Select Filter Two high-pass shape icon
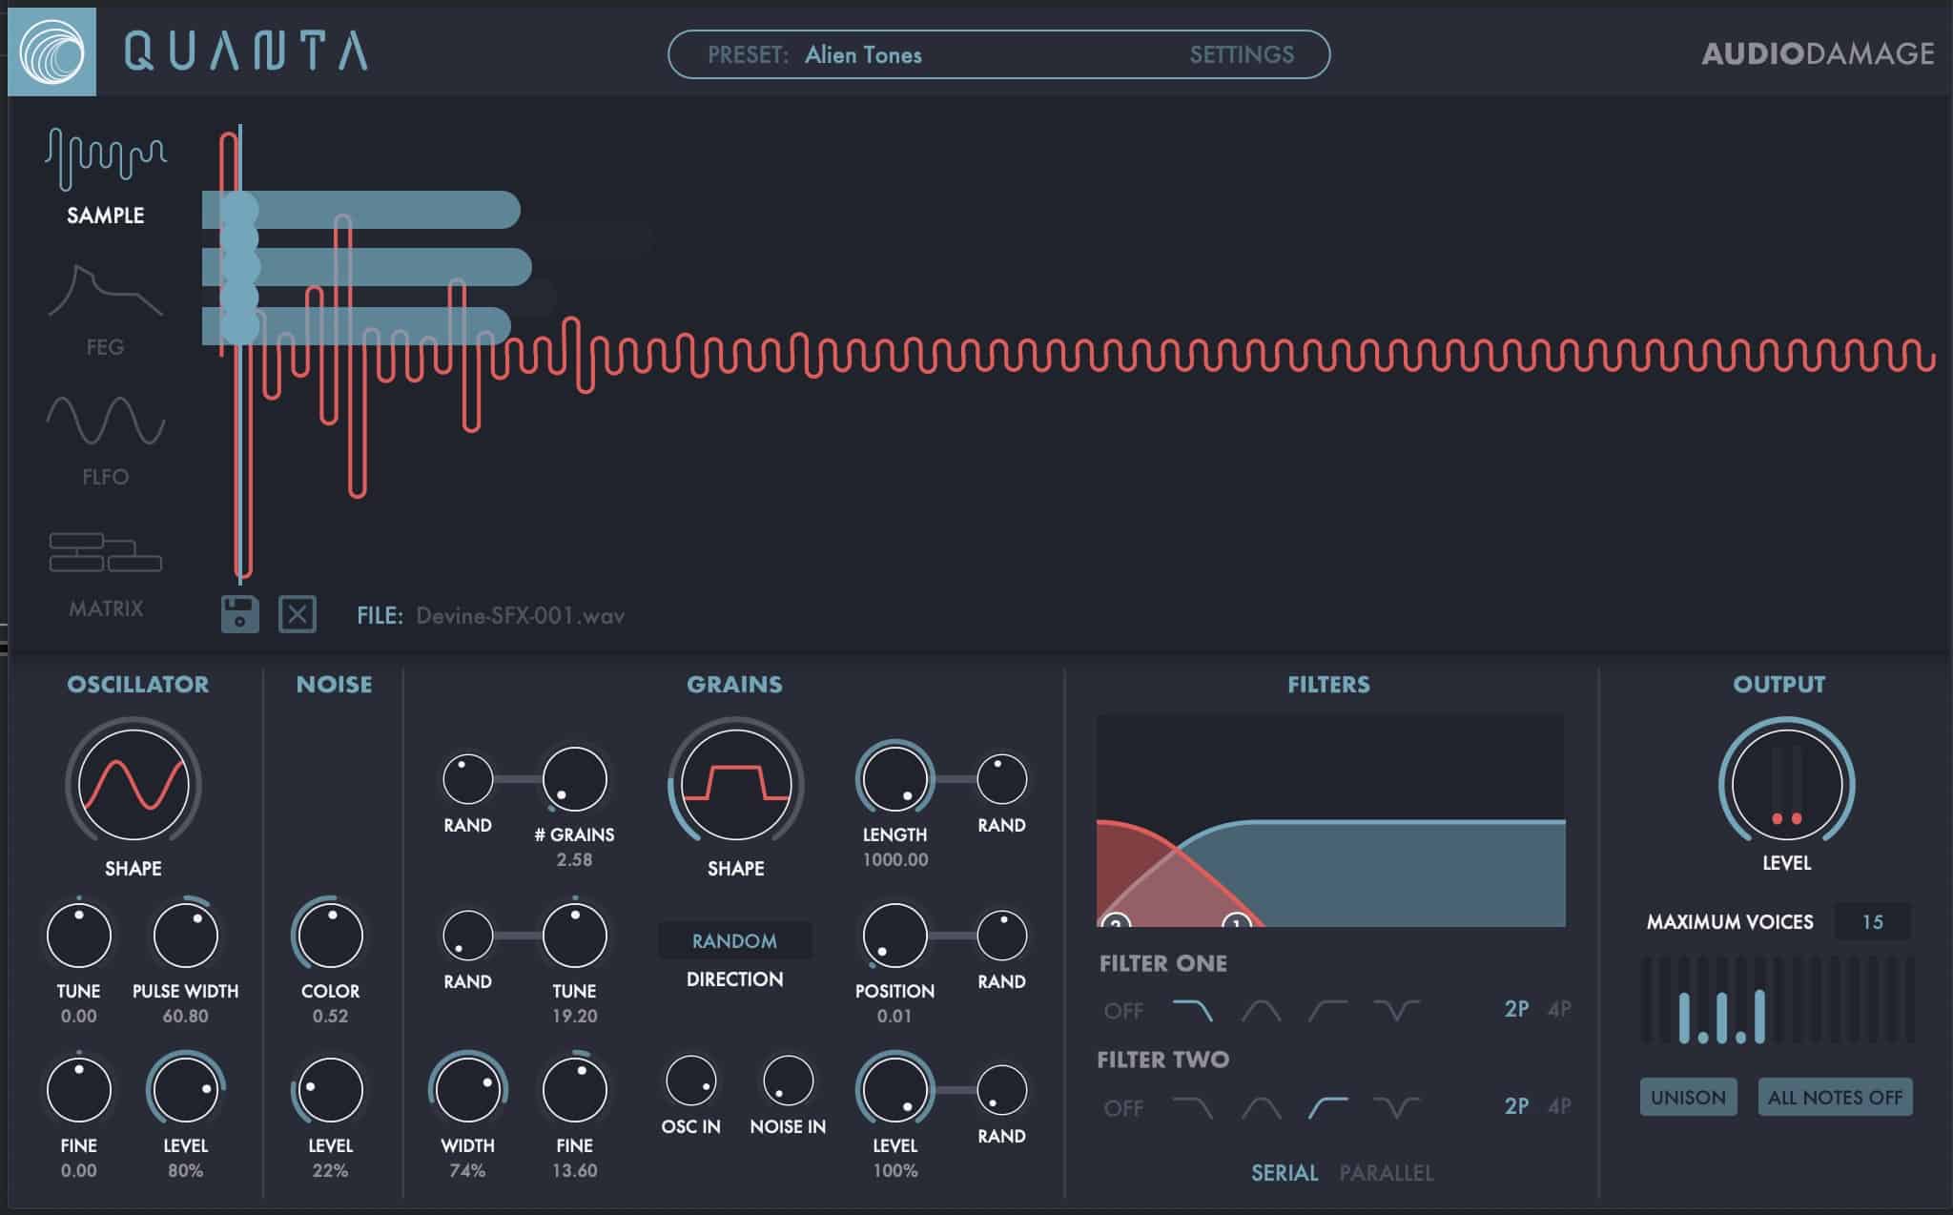The image size is (1953, 1215). 1327,1107
